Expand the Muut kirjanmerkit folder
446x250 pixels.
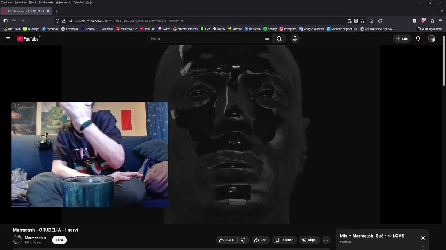click(x=430, y=29)
